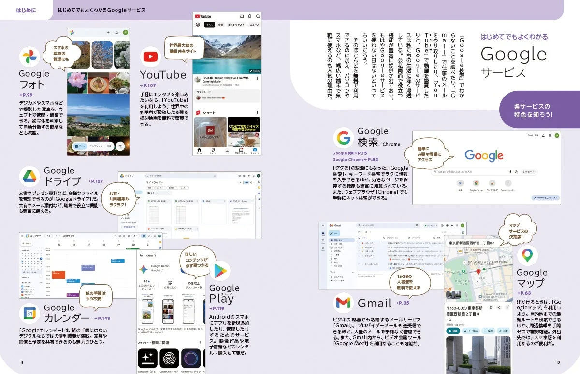
Task: Click the Chromeをカスタマイズ button
Action: point(546,198)
